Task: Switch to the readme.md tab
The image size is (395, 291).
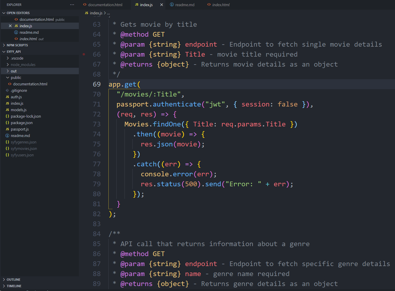Action: click(x=185, y=5)
